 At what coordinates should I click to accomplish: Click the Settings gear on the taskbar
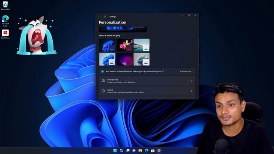tap(159, 151)
